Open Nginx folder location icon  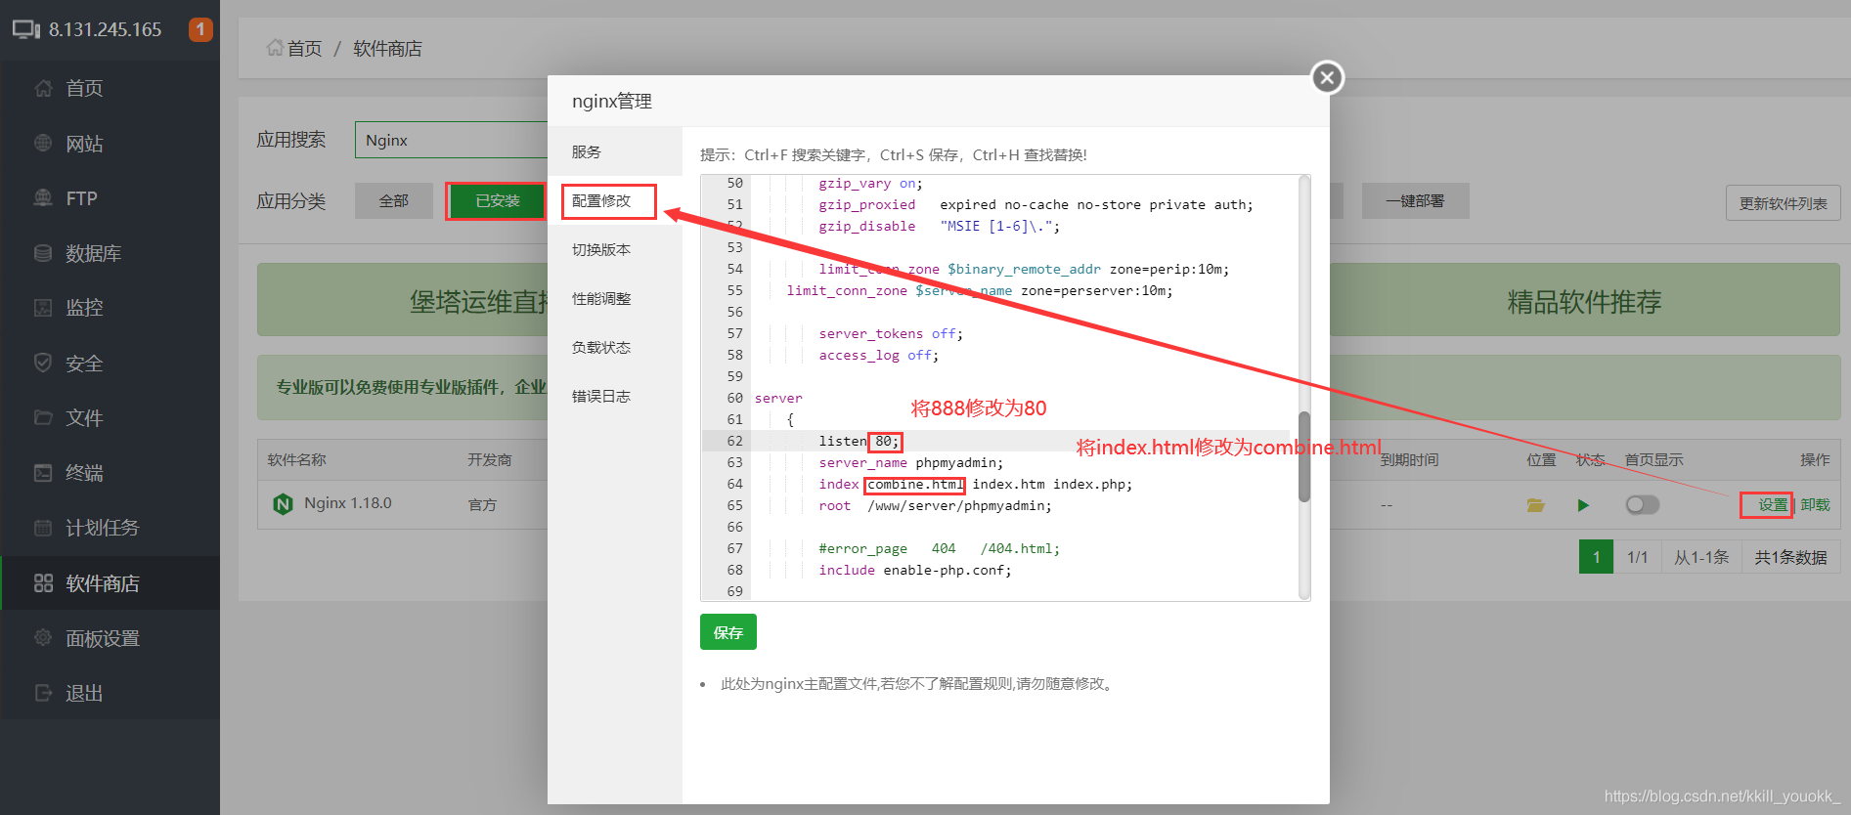(x=1536, y=505)
